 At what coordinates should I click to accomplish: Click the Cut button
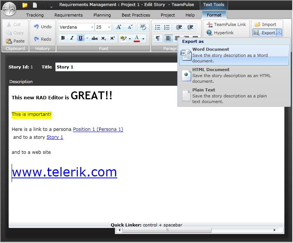click(x=14, y=24)
